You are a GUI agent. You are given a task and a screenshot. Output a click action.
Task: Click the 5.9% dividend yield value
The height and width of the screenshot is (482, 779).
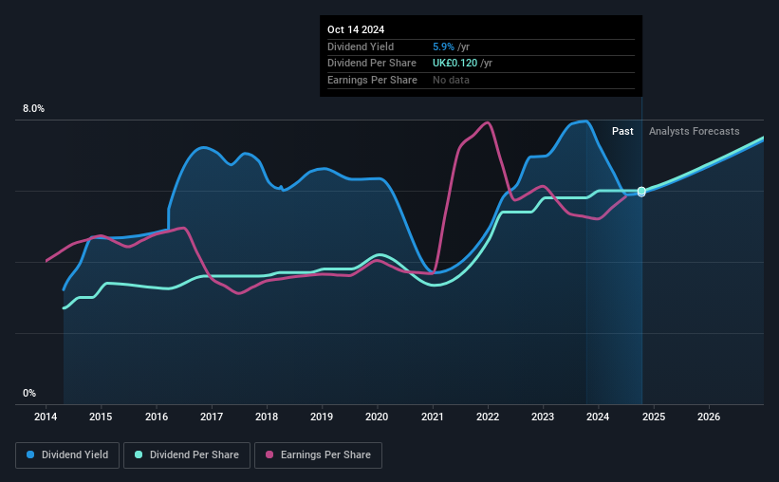(x=443, y=46)
